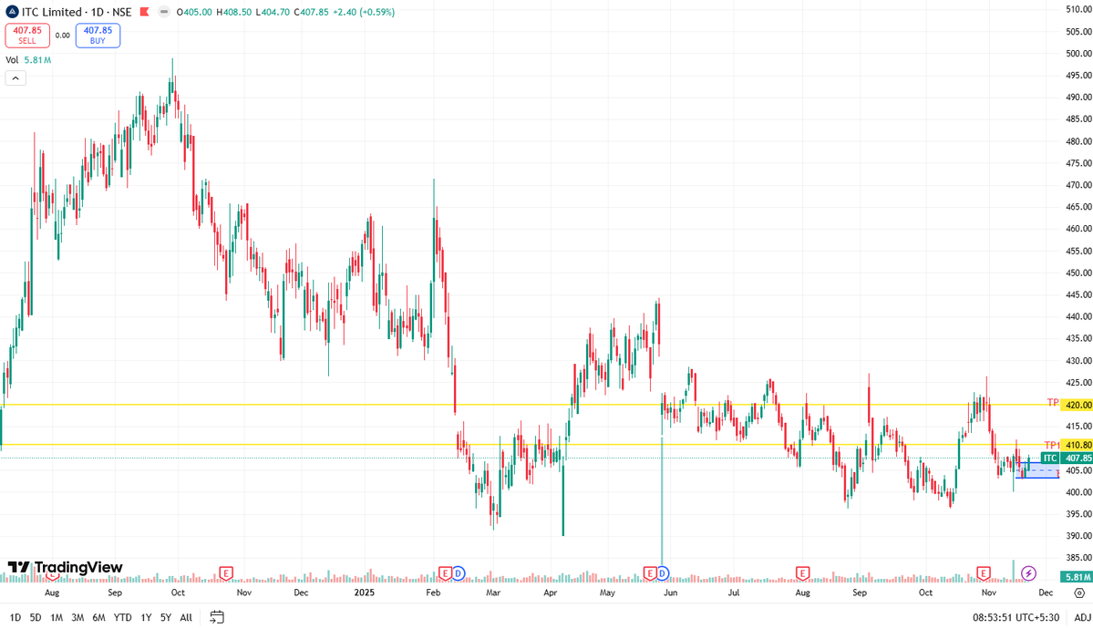Click the ITC 407.85 price label on axis
The width and height of the screenshot is (1093, 629).
[1065, 459]
